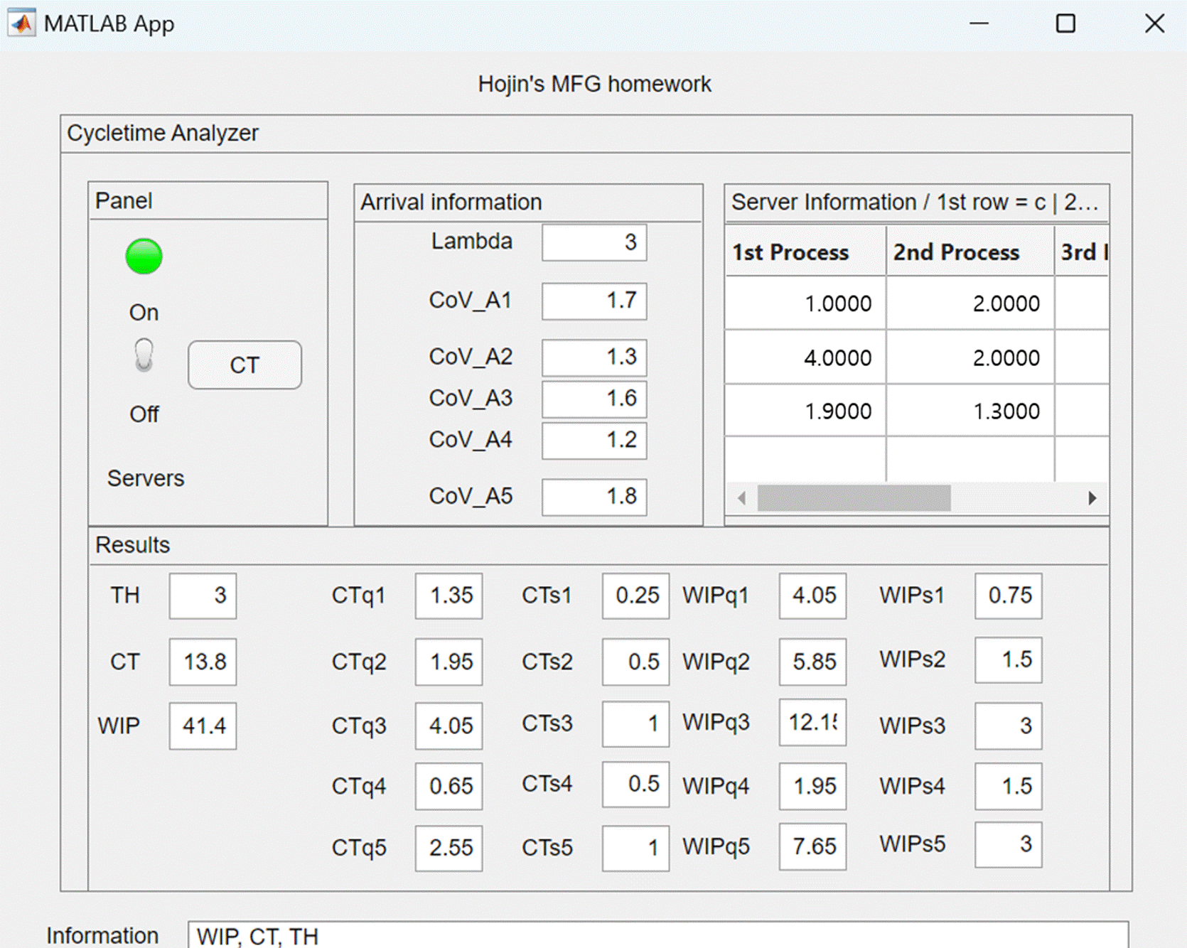Click the CTq4 result field
Image resolution: width=1187 pixels, height=948 pixels.
[449, 786]
